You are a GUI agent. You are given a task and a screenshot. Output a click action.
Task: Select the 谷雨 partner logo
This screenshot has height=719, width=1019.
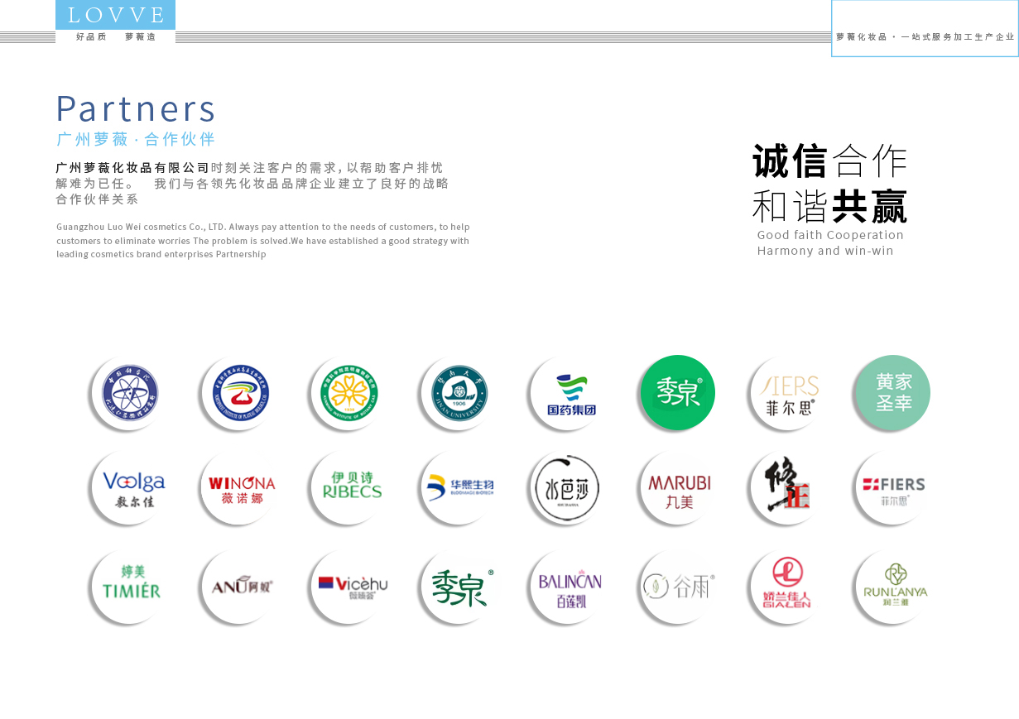[x=677, y=586]
